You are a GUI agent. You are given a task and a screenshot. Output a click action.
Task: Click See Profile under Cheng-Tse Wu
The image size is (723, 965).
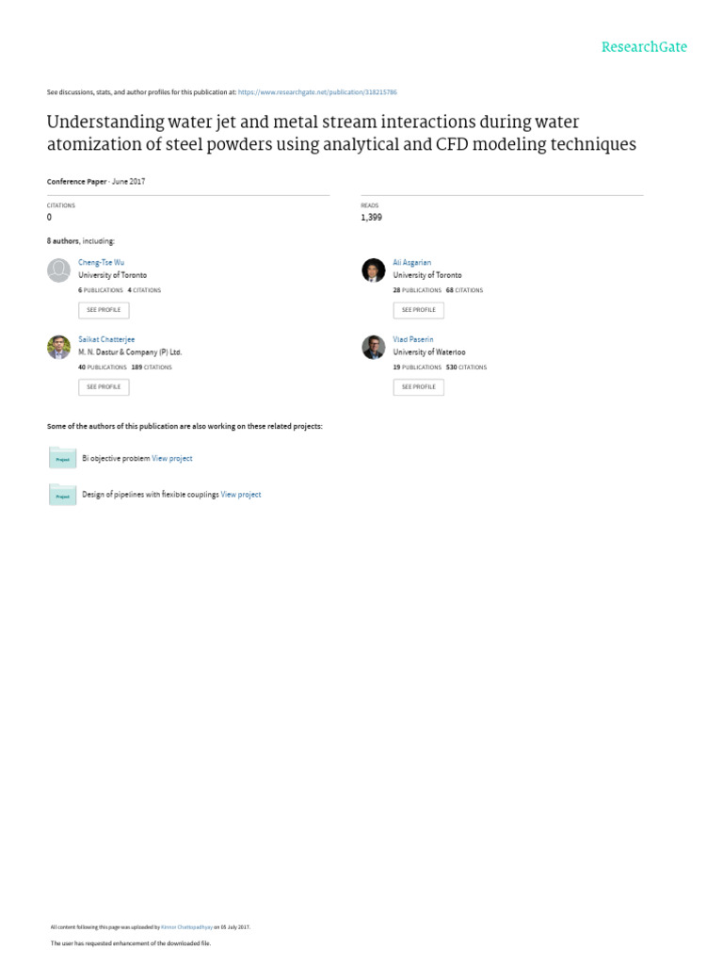(104, 310)
